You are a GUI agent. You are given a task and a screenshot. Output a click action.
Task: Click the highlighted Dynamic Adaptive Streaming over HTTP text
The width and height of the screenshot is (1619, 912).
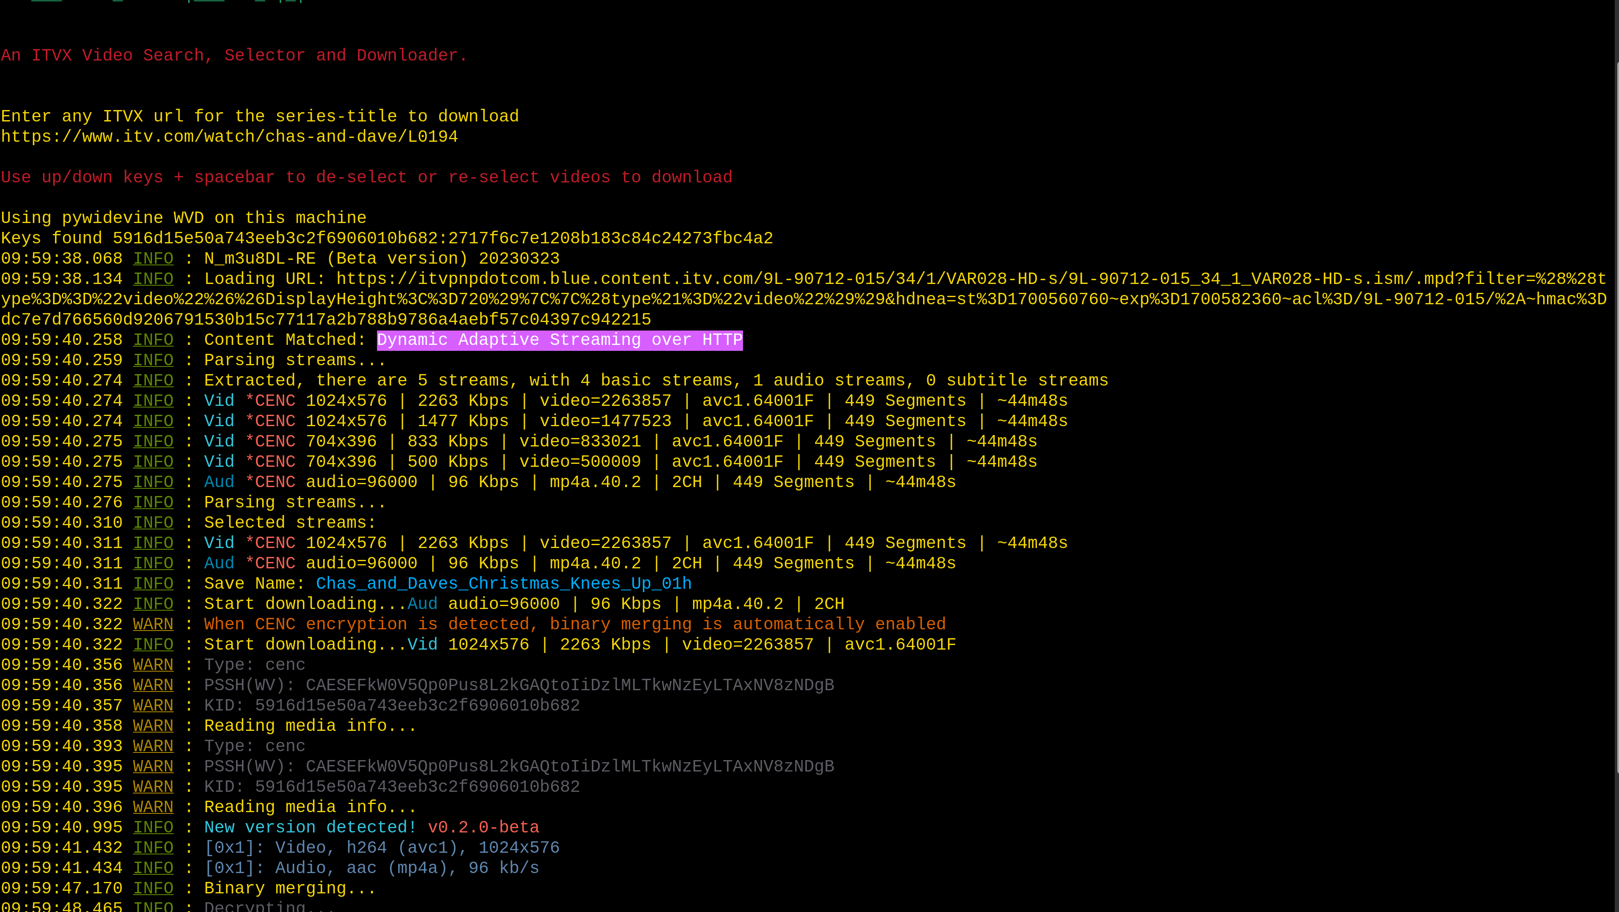pos(559,340)
